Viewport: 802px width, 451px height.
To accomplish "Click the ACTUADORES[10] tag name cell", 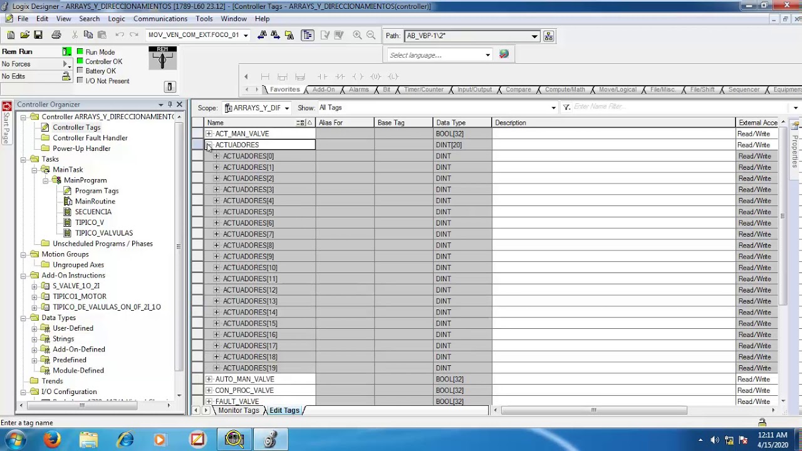I will pos(260,267).
